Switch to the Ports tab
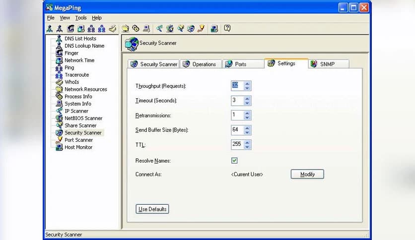The height and width of the screenshot is (240, 415). (243, 64)
